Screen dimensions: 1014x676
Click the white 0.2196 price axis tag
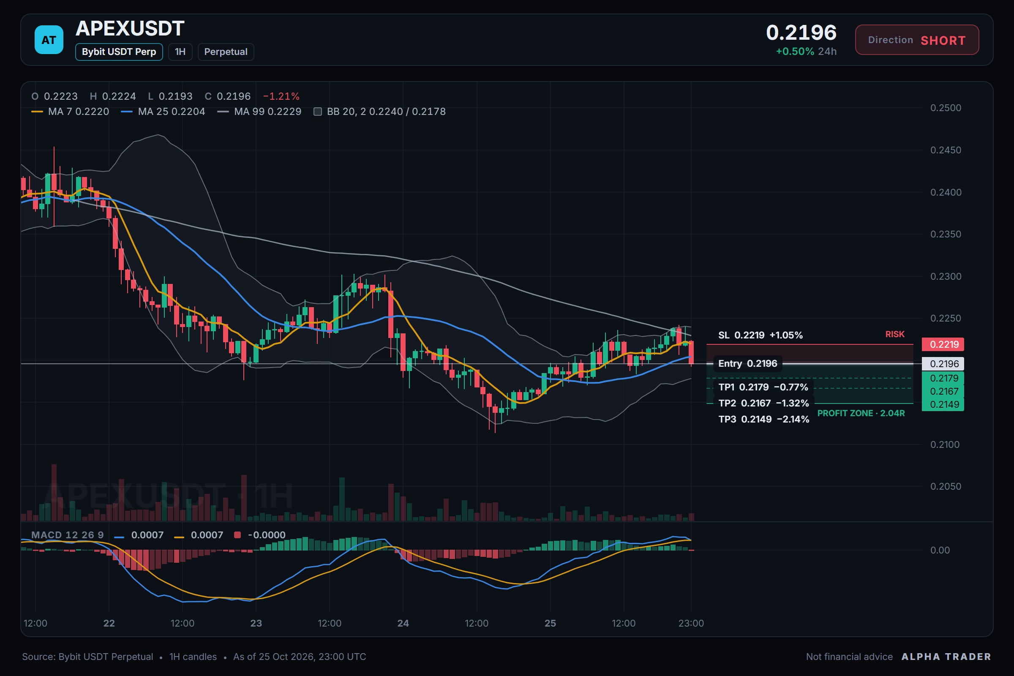tap(943, 364)
